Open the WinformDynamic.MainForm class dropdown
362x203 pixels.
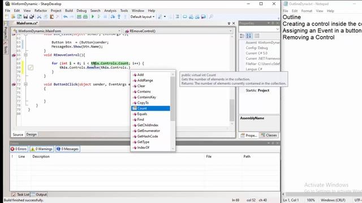67,31
